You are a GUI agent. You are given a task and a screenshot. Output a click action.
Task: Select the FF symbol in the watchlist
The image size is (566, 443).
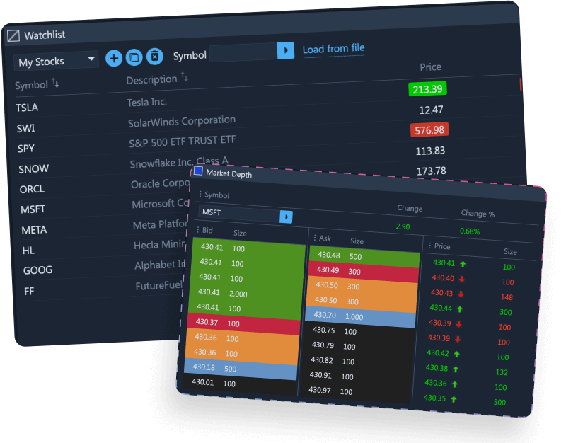pyautogui.click(x=29, y=291)
